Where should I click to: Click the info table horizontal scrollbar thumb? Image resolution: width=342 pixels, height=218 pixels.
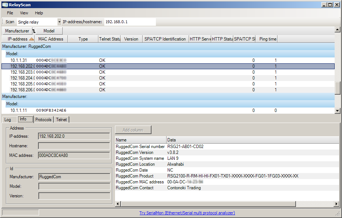[x=208, y=204]
